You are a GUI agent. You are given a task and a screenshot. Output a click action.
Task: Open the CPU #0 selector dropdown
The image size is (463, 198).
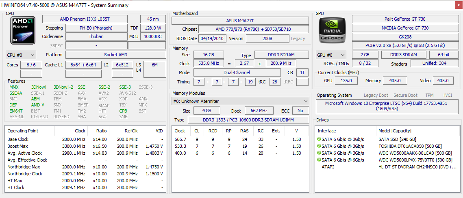point(21,55)
